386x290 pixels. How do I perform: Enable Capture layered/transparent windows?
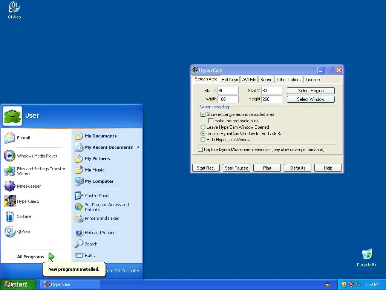pyautogui.click(x=201, y=150)
